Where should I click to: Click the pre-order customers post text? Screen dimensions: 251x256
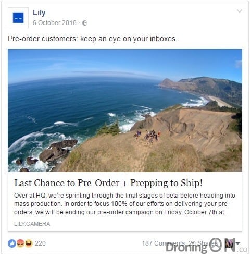tap(93, 39)
